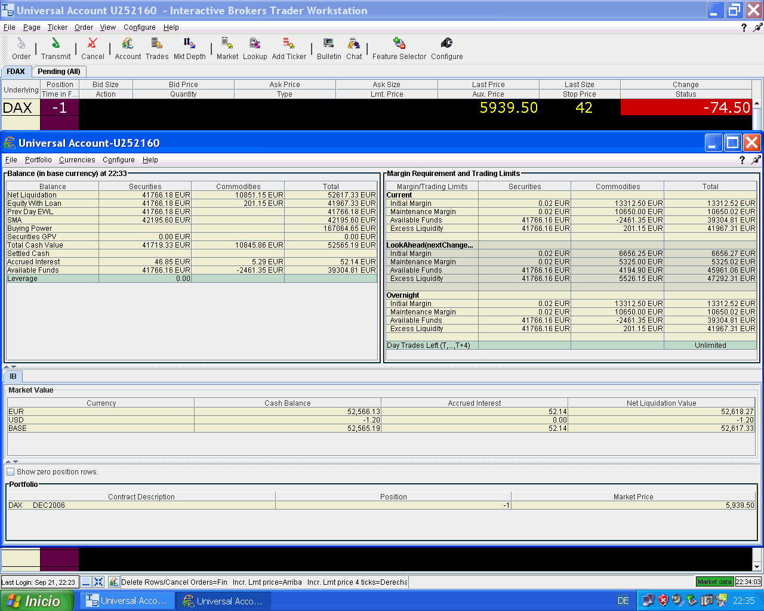Image resolution: width=764 pixels, height=611 pixels.
Task: Open the Account window from toolbar
Action: (x=128, y=48)
